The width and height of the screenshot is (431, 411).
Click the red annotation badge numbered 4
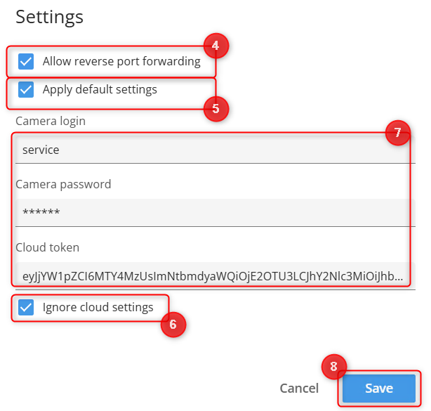[x=216, y=47]
